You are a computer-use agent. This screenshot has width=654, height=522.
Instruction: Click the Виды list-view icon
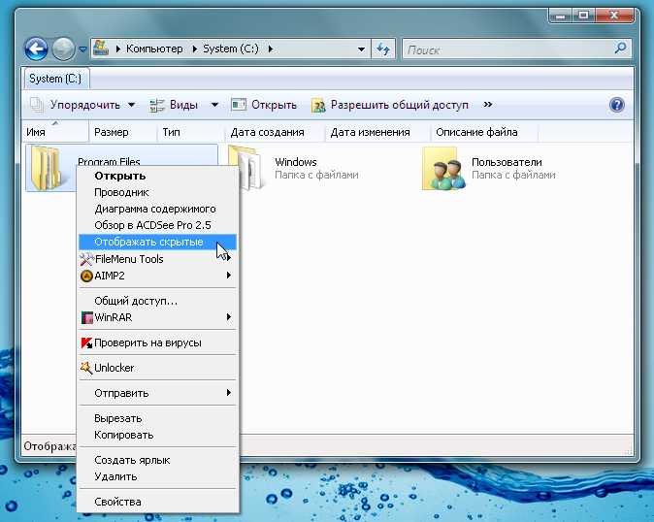(x=157, y=105)
